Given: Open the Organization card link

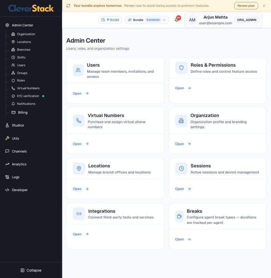Looking at the screenshot, I should click(x=183, y=144).
